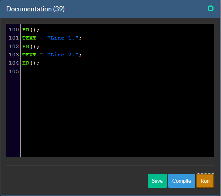221x196 pixels.
Task: Click the blue Compile button
Action: point(181,181)
